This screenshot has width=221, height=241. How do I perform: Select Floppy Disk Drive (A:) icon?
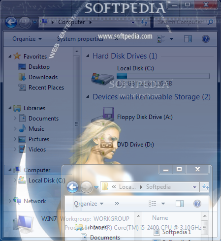click(103, 117)
